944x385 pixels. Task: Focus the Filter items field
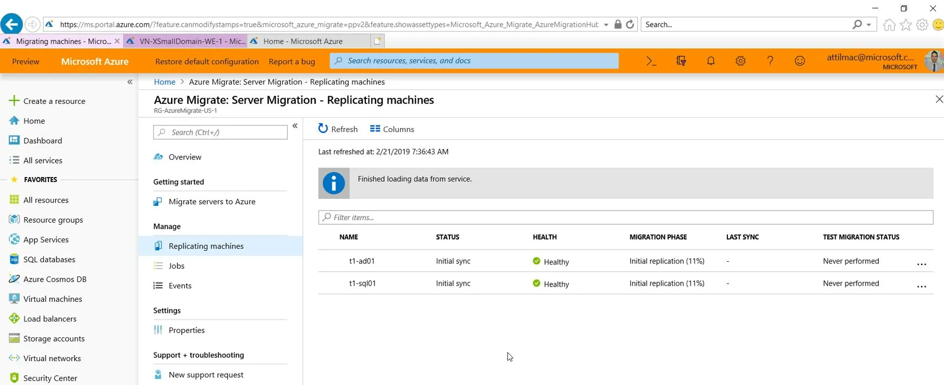point(625,217)
